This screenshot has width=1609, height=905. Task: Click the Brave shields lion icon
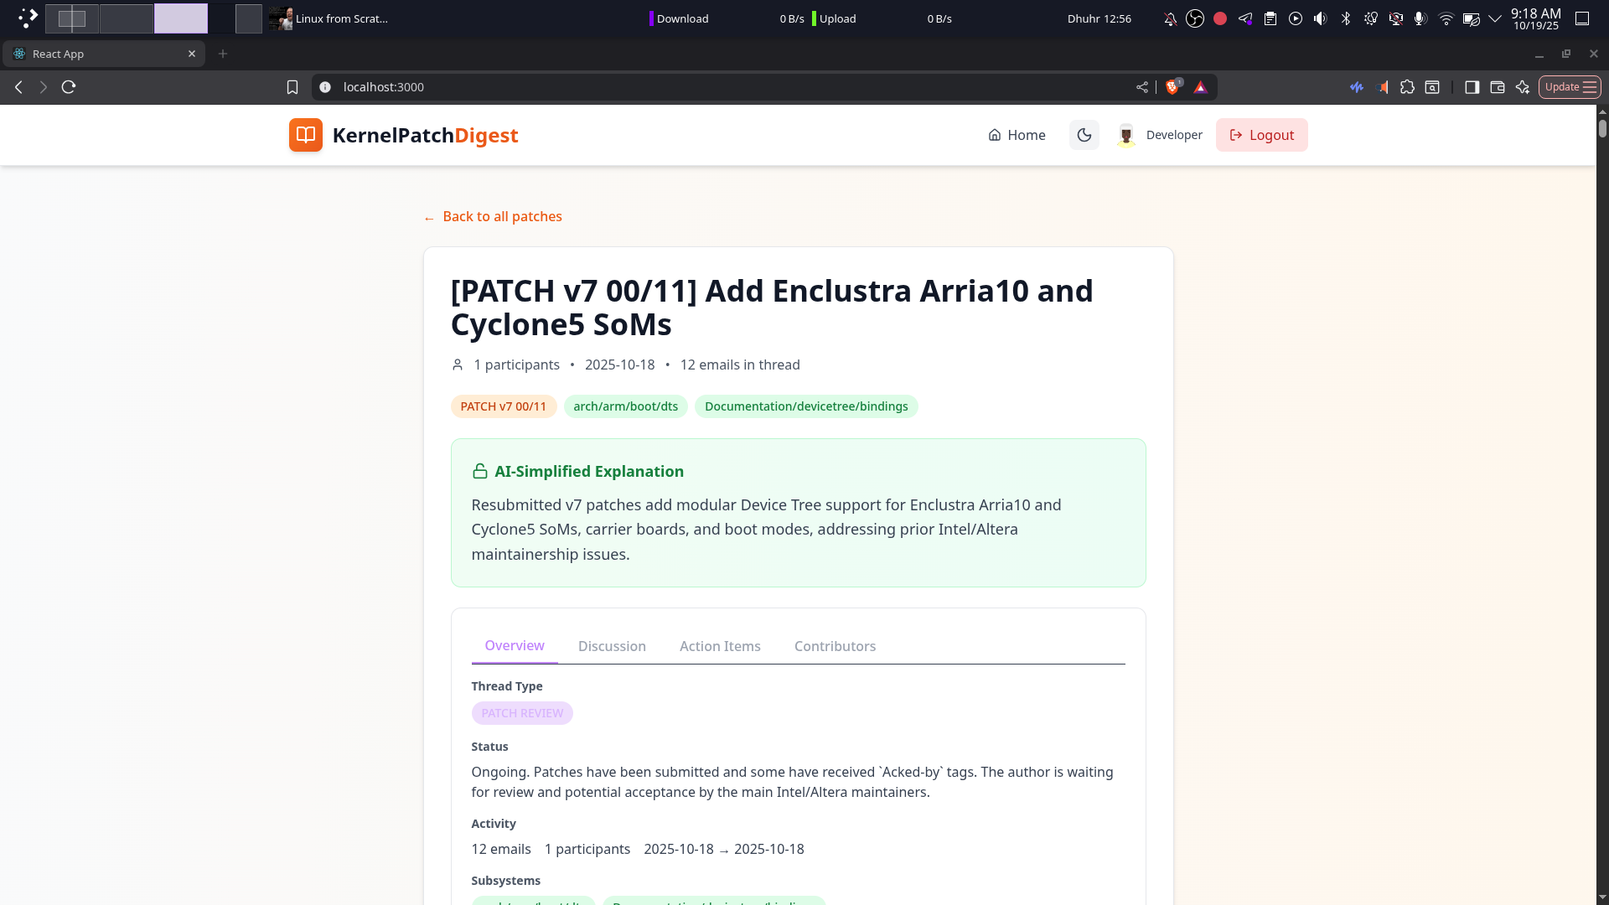click(1172, 87)
